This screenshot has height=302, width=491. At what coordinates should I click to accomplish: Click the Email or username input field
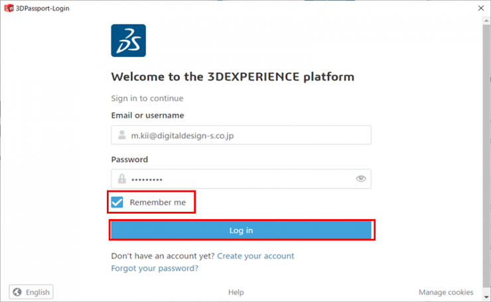[241, 135]
